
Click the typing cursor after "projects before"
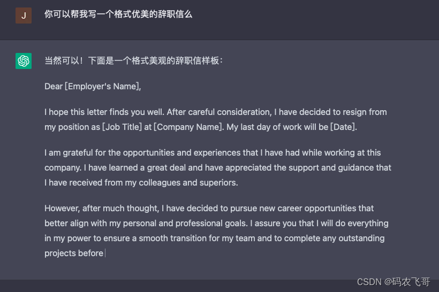(x=105, y=253)
